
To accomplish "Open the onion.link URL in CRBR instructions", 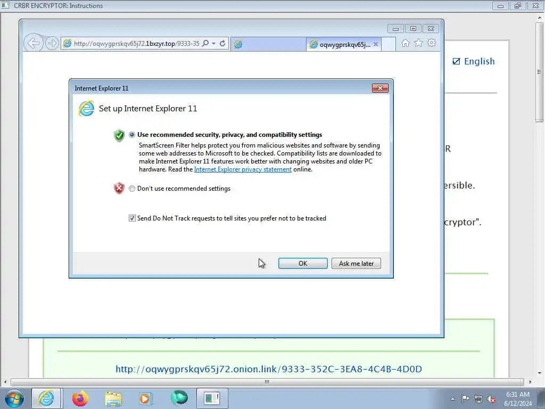I will click(x=269, y=369).
